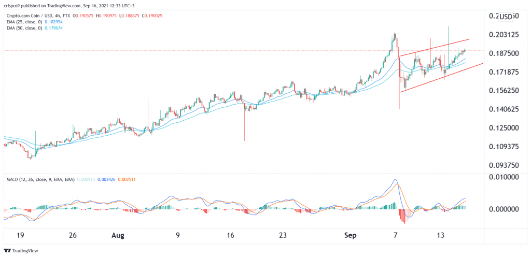Click the 9 date label on time axis

click(x=177, y=236)
